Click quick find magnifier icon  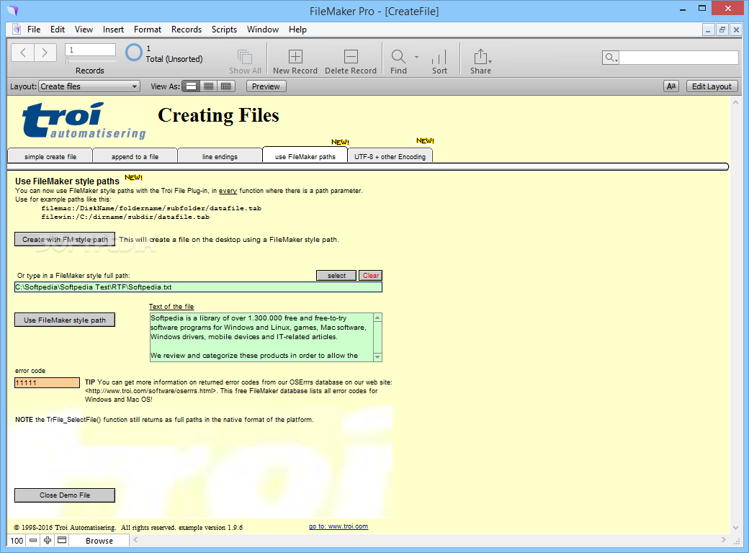(x=610, y=58)
